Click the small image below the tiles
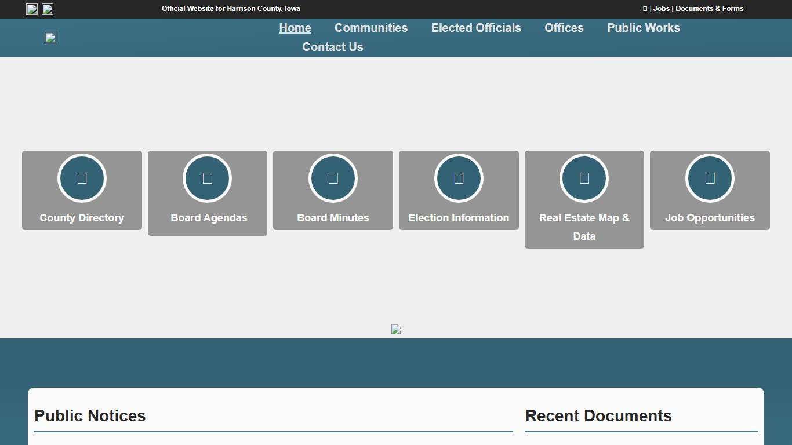792x445 pixels. tap(396, 329)
